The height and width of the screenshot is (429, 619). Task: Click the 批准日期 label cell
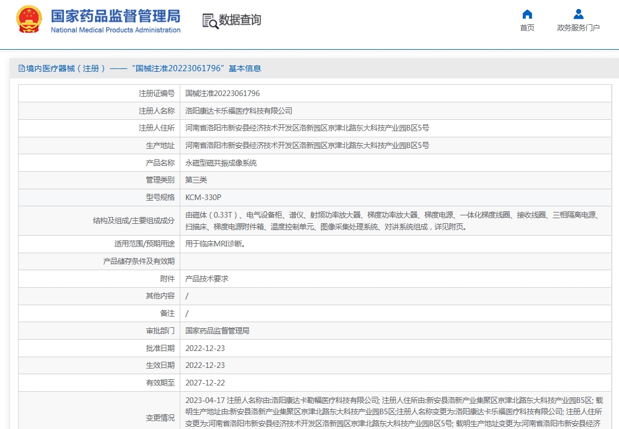pos(99,348)
